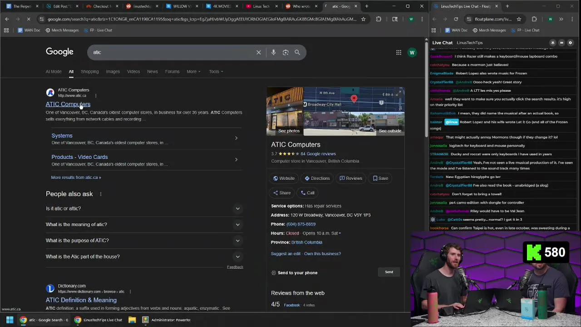Open See photos thumbnail

[285, 111]
